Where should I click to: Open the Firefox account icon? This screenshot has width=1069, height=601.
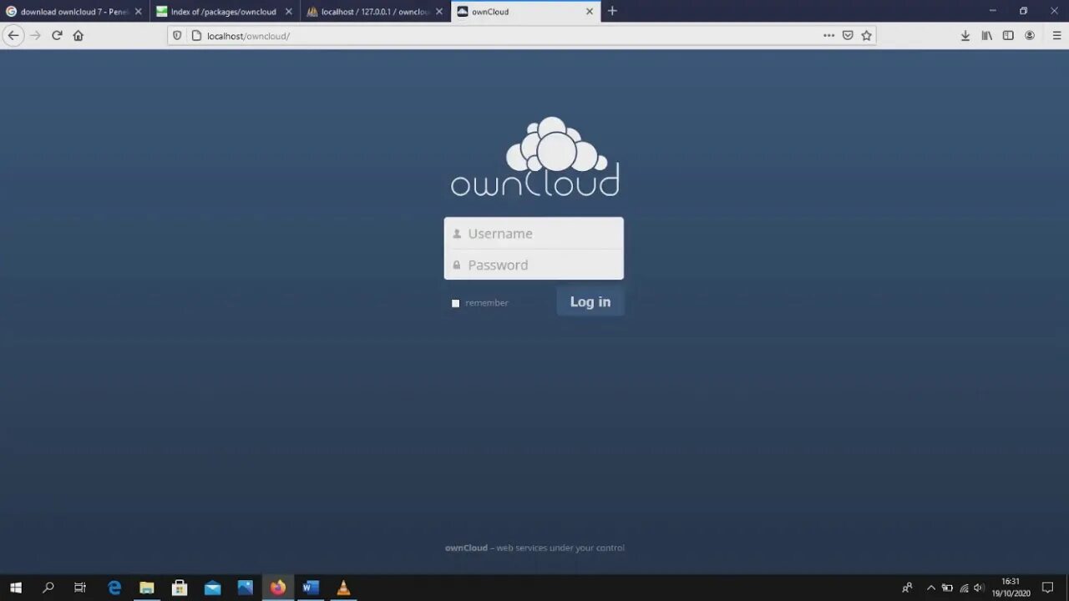tap(1030, 36)
